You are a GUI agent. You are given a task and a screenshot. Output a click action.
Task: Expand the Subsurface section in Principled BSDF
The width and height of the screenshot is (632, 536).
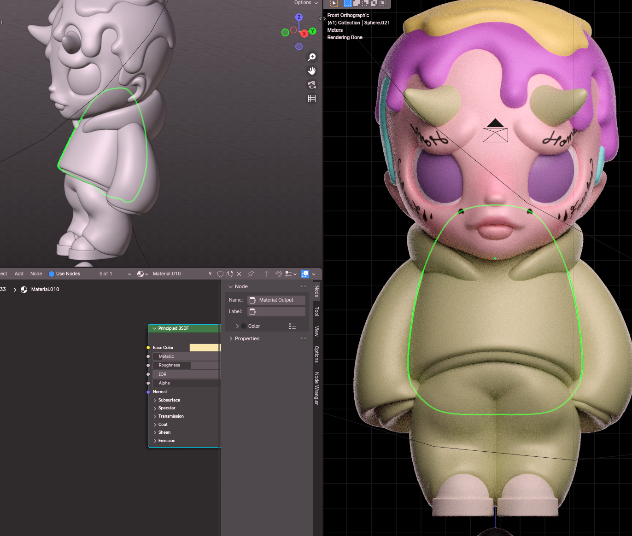(155, 400)
